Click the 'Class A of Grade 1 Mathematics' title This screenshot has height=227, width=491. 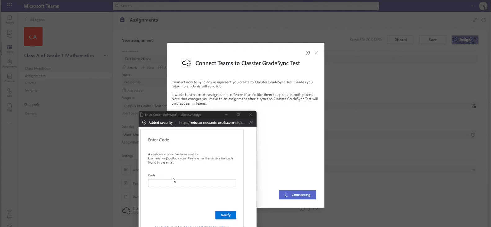(x=59, y=56)
